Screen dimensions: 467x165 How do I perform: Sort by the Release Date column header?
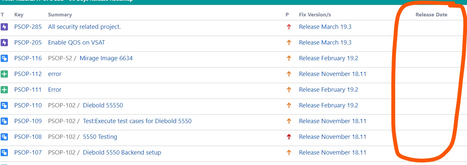coord(431,14)
